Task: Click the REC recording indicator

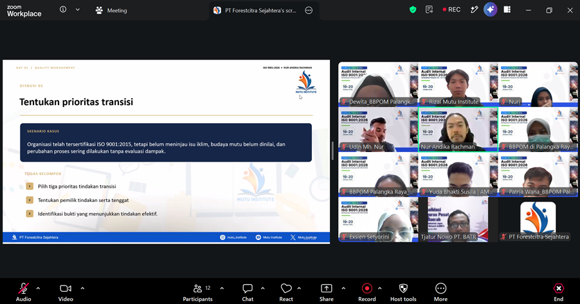Action: 451,10
